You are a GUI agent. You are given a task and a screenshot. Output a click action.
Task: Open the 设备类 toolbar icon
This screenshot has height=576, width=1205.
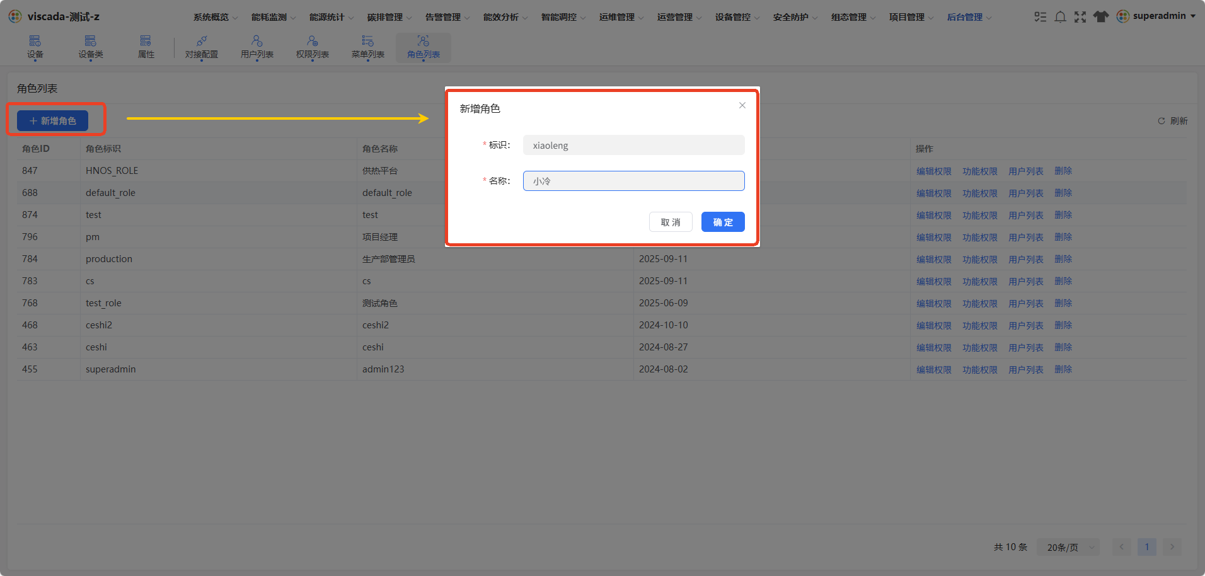pos(91,47)
